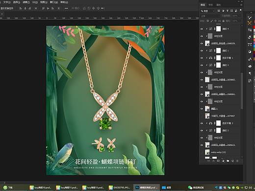Click align left edges icon in options bar
Screen dimensions: 255x191
[21, 8]
